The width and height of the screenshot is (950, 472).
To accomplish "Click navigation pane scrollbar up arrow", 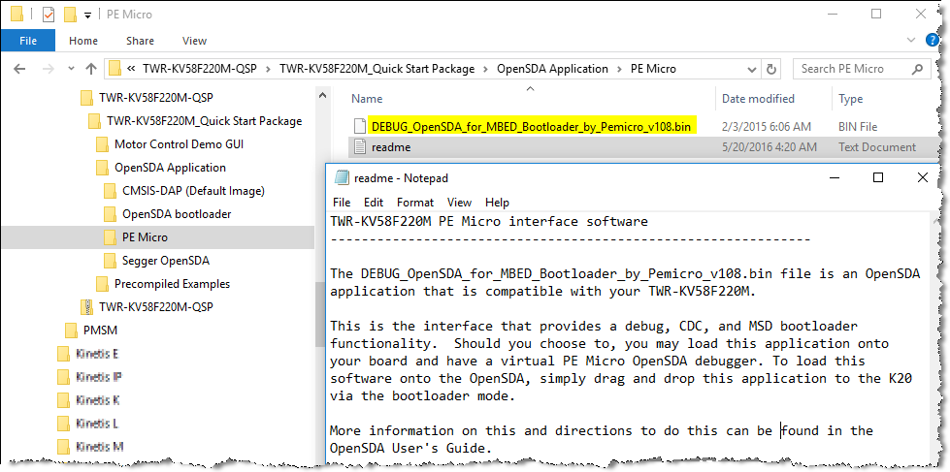I will (x=323, y=94).
